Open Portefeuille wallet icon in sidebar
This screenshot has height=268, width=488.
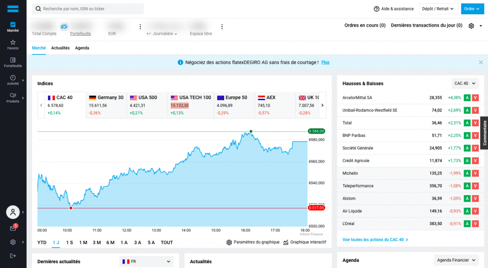(x=13, y=62)
